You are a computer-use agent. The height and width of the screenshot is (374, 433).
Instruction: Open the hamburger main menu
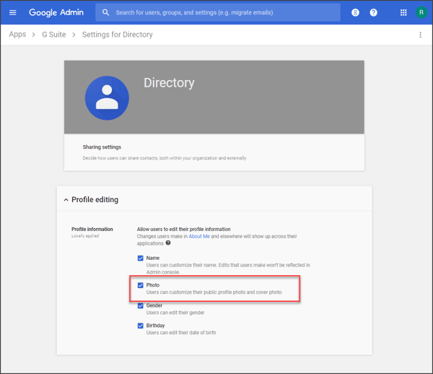(x=13, y=12)
